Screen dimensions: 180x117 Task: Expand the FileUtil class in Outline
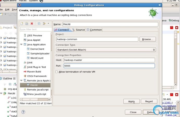[1, 93]
